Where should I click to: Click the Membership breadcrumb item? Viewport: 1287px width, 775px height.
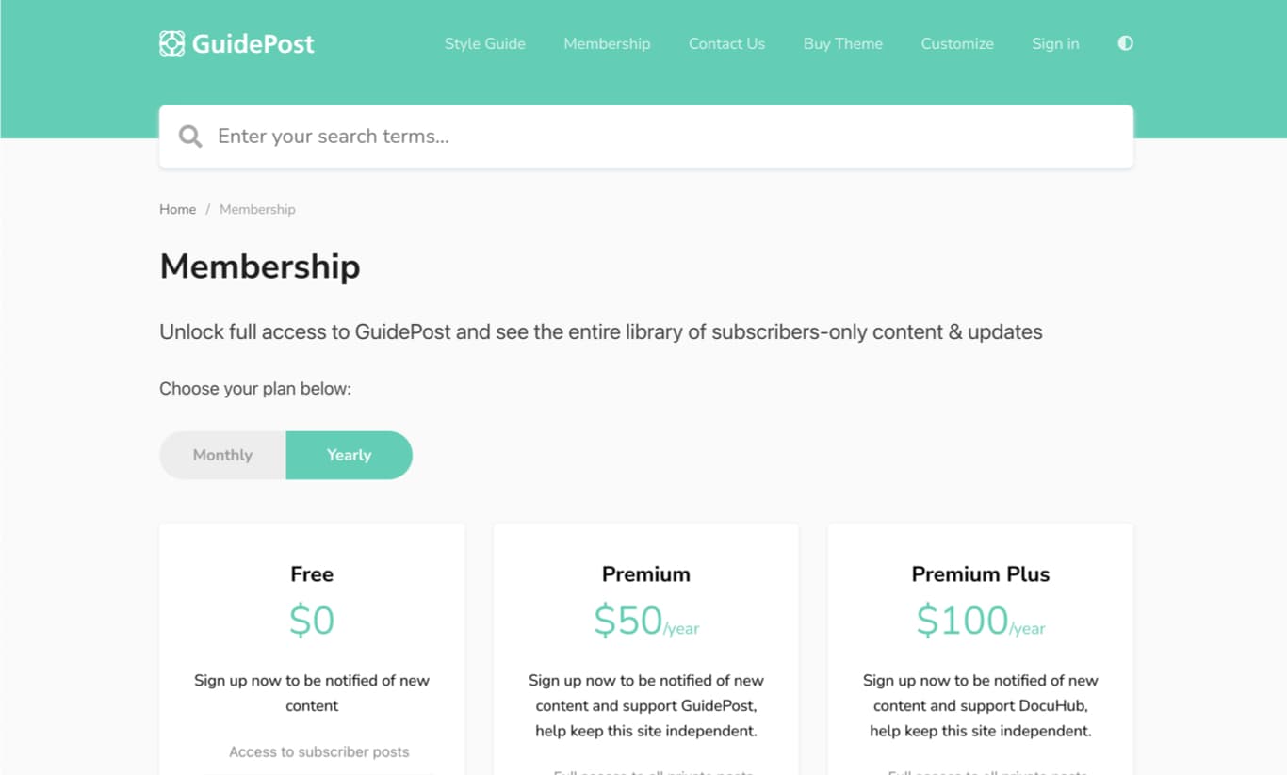[x=257, y=209]
